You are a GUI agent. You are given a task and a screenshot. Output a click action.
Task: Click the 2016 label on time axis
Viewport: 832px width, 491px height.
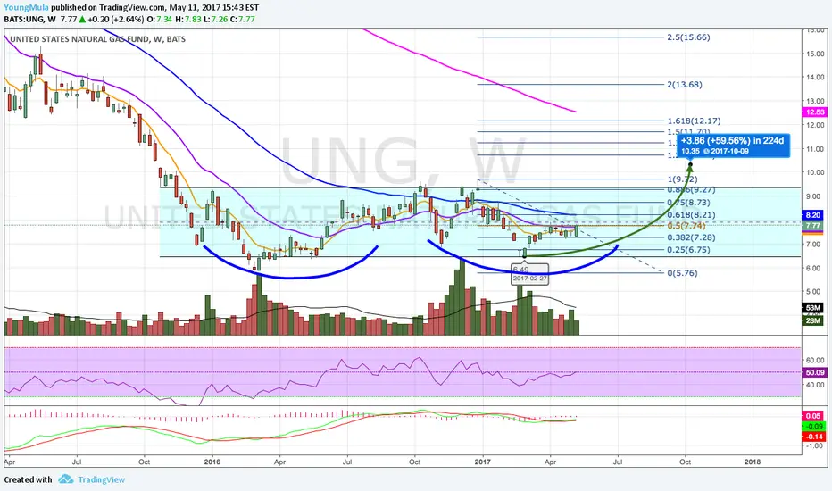(x=212, y=462)
